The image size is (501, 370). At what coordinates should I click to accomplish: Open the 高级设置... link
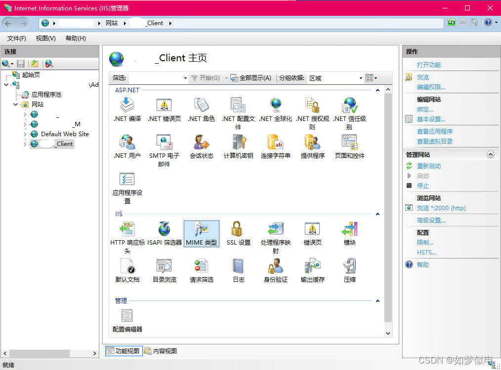[431, 221]
